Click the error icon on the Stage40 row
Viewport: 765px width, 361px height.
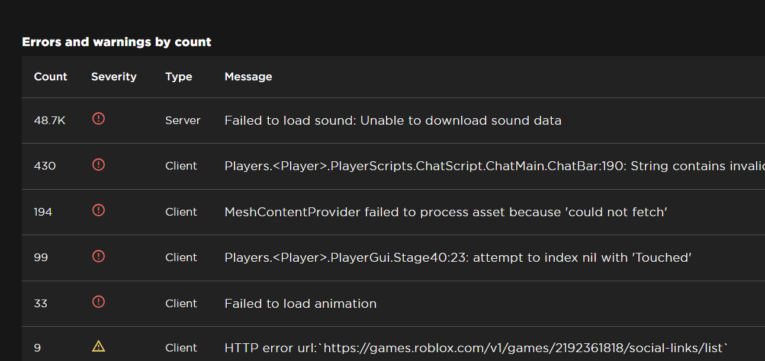coord(98,256)
